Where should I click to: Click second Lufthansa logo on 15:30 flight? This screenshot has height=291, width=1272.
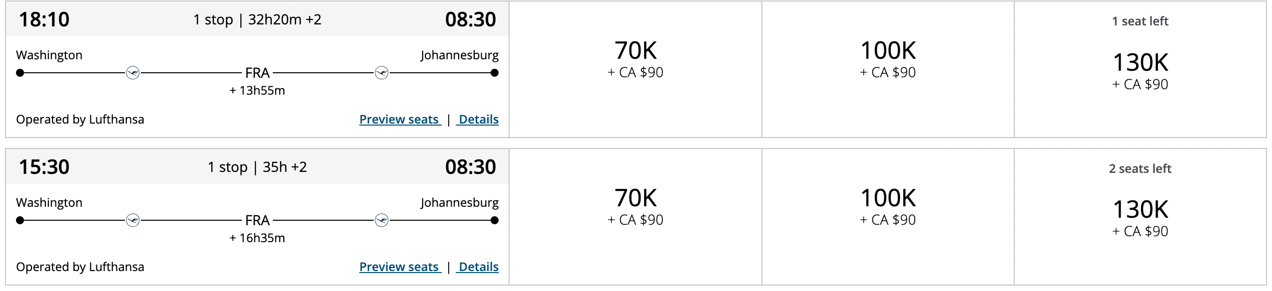tap(382, 220)
